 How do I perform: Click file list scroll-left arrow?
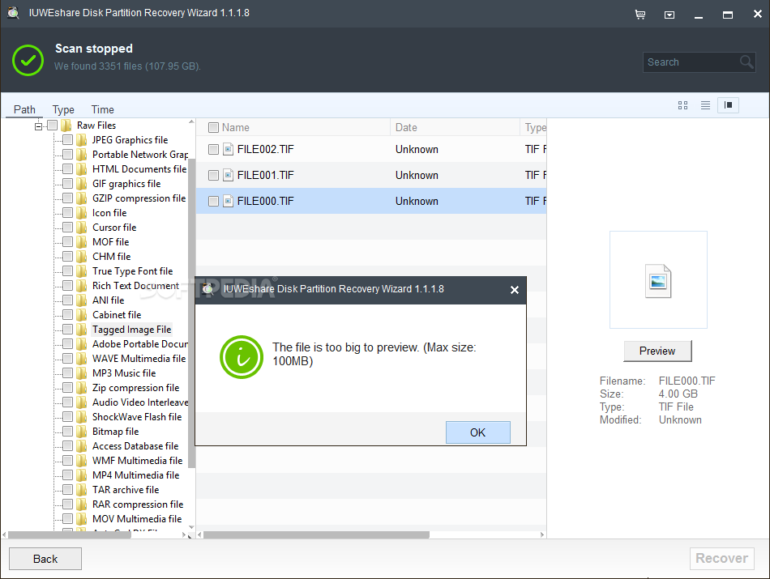pyautogui.click(x=199, y=534)
